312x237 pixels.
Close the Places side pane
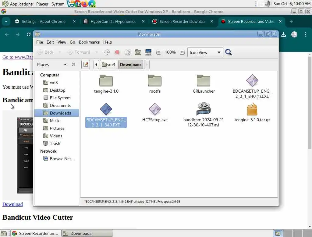pyautogui.click(x=74, y=64)
